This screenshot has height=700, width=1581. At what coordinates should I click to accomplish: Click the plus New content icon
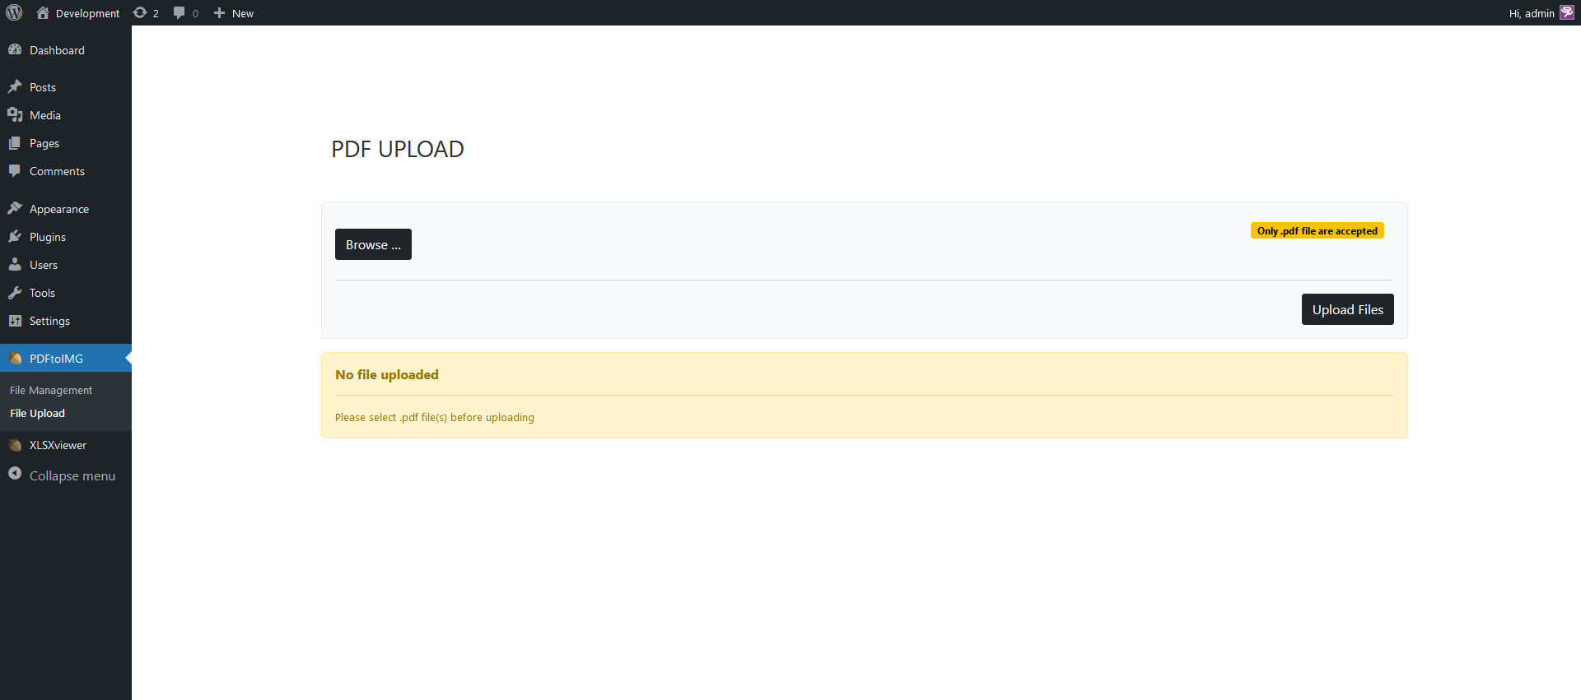coord(219,13)
